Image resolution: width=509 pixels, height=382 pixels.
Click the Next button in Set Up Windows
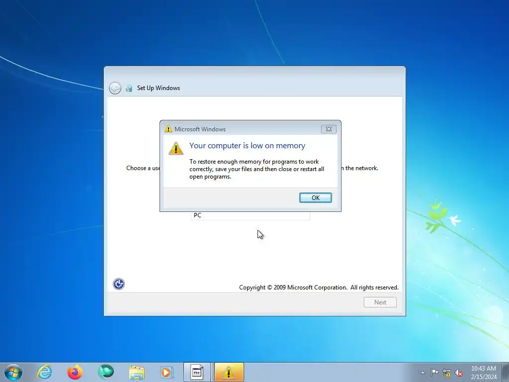point(380,302)
